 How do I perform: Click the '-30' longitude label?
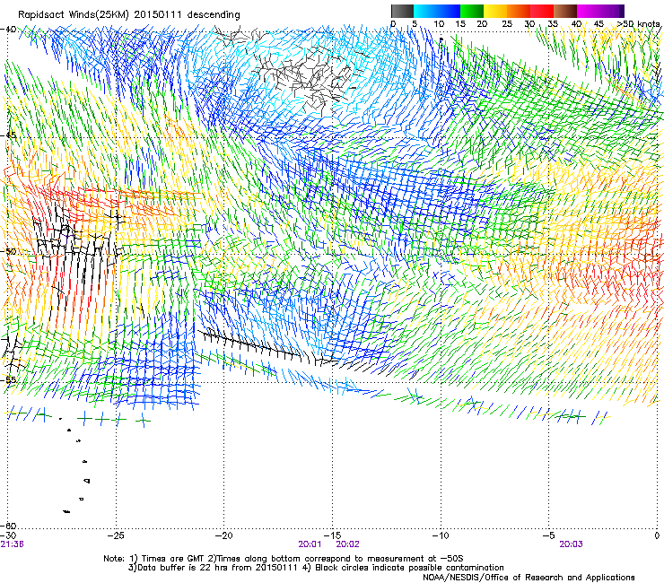click(8, 535)
